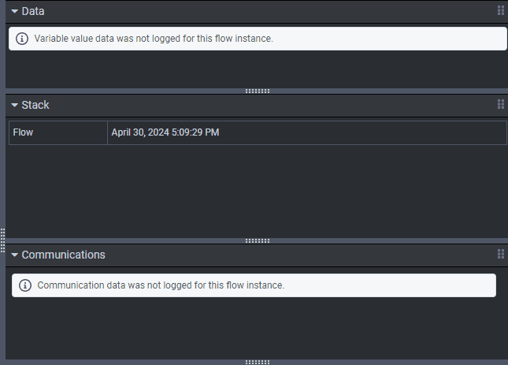Click the Stack panel grip icon

(500, 105)
